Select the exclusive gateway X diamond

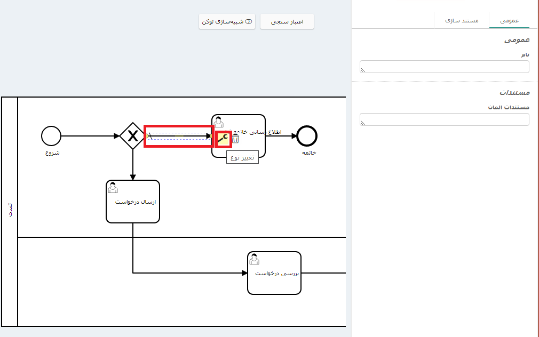(x=132, y=135)
